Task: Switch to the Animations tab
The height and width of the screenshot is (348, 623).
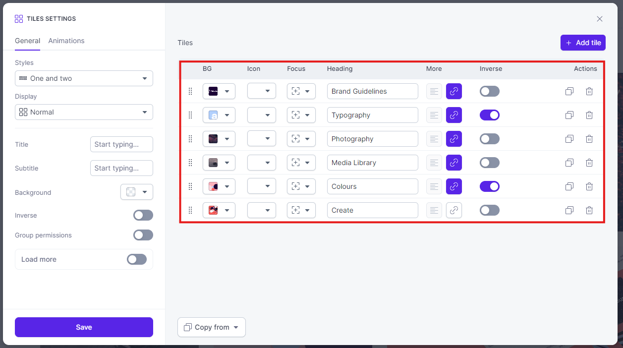Action: pyautogui.click(x=66, y=41)
